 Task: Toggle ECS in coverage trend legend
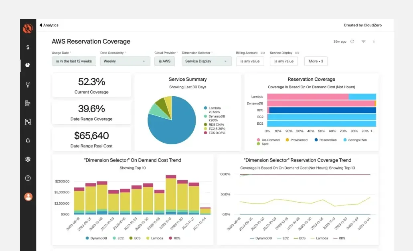(x=300, y=238)
